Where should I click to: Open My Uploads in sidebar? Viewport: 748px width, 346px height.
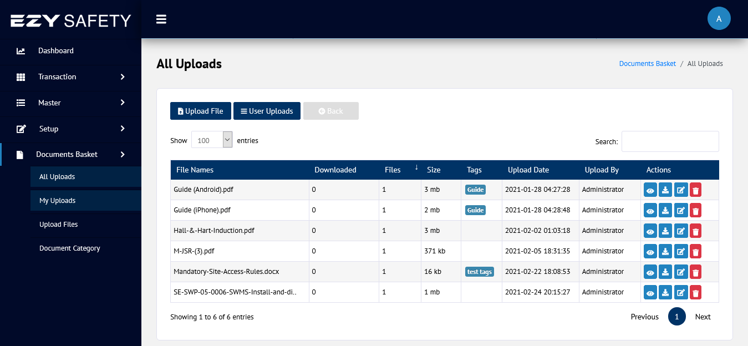coord(58,201)
